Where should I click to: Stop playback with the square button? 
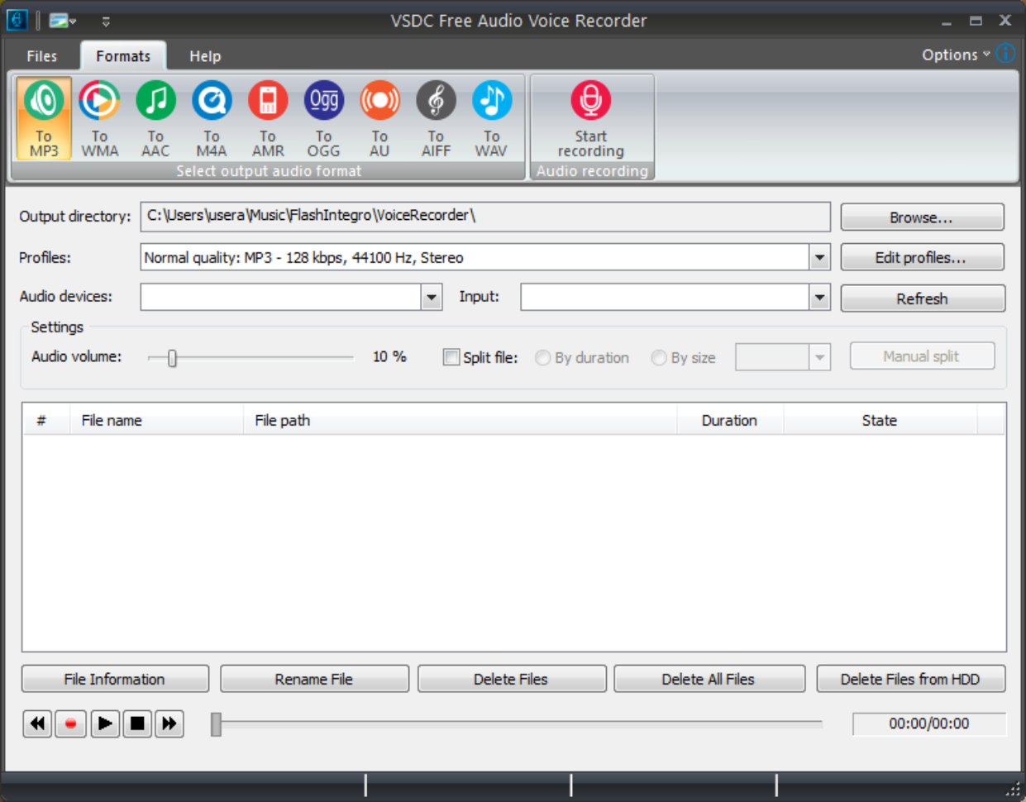tap(137, 724)
